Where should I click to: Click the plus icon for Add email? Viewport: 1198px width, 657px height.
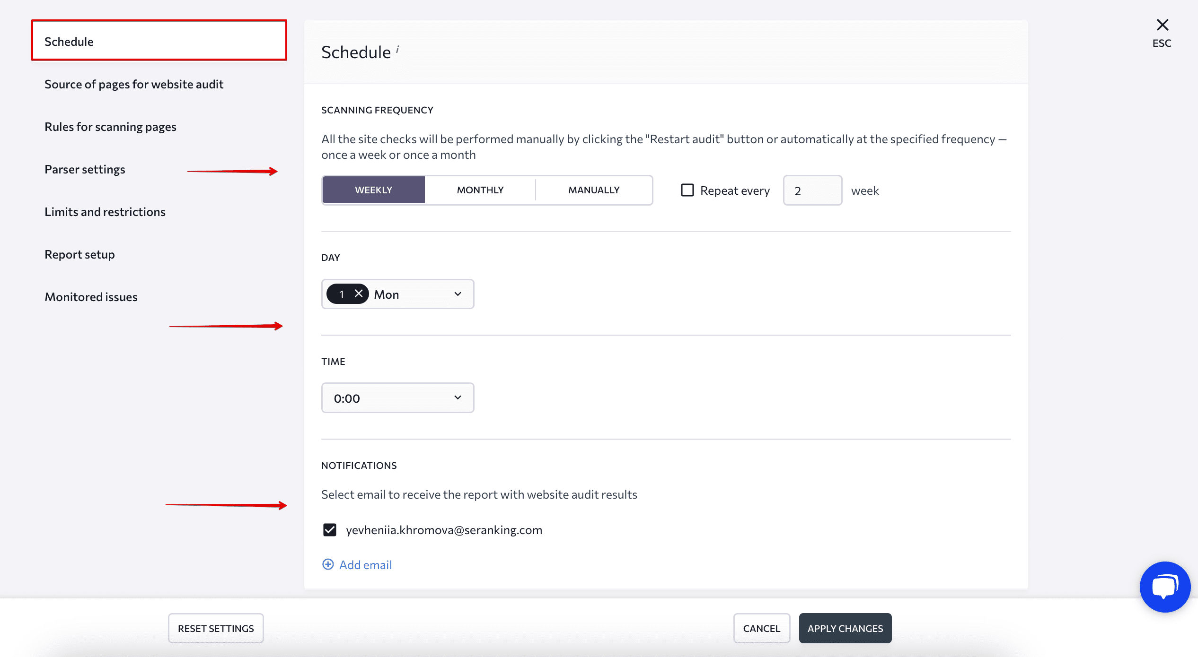click(328, 564)
